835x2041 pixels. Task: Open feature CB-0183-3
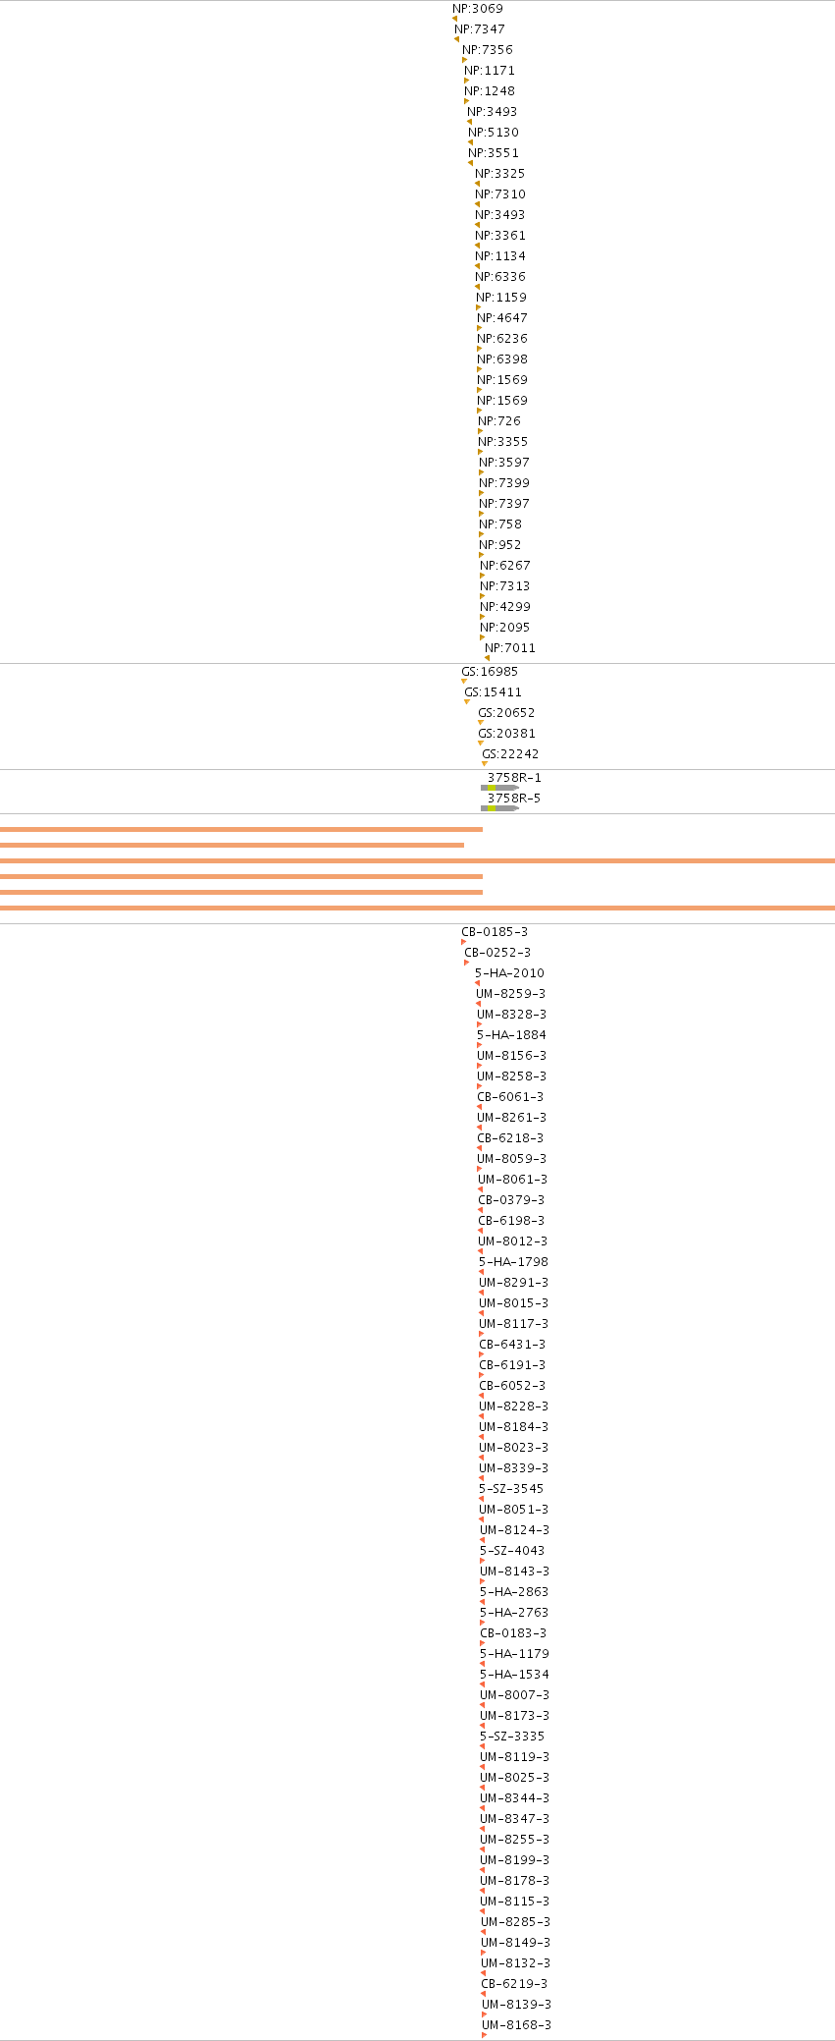[513, 1633]
